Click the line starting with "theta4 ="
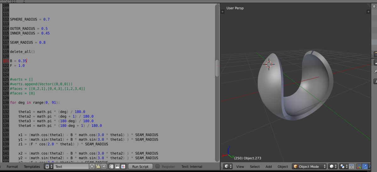Image resolution: width=377 pixels, height=172 pixels. click(60, 126)
